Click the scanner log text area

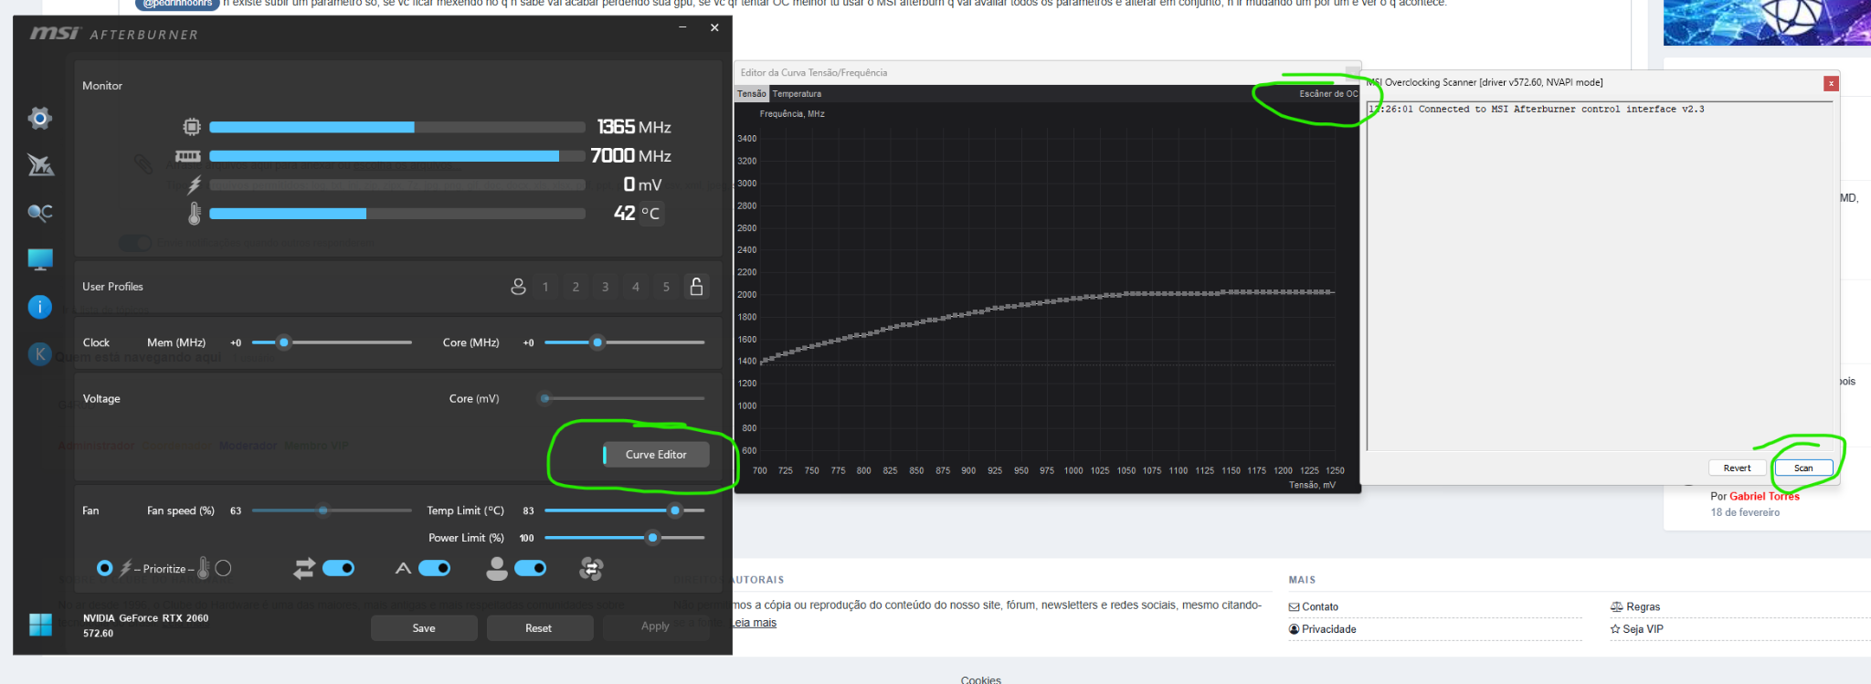click(x=1600, y=276)
